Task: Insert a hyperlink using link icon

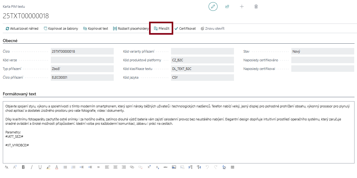Action: click(x=132, y=167)
